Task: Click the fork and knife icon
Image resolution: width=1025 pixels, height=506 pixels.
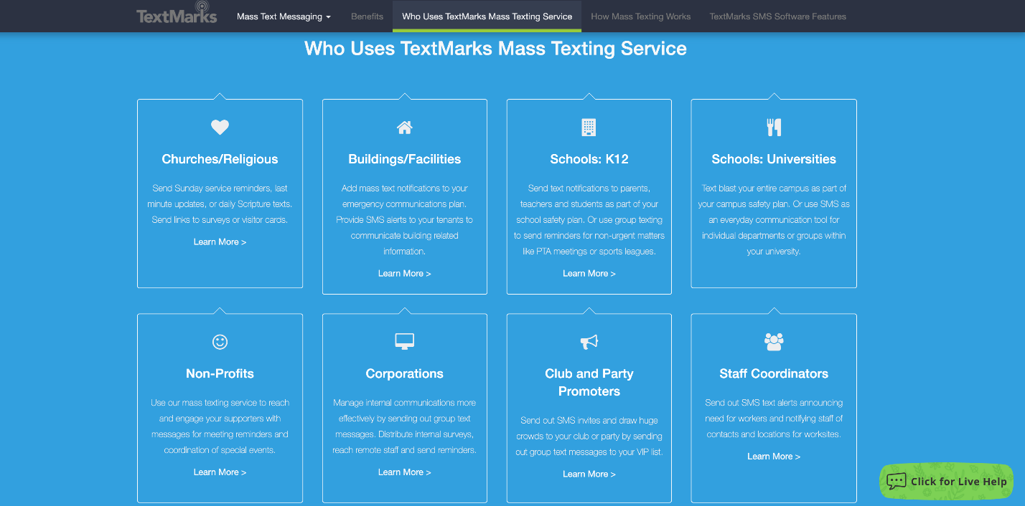Action: point(774,128)
